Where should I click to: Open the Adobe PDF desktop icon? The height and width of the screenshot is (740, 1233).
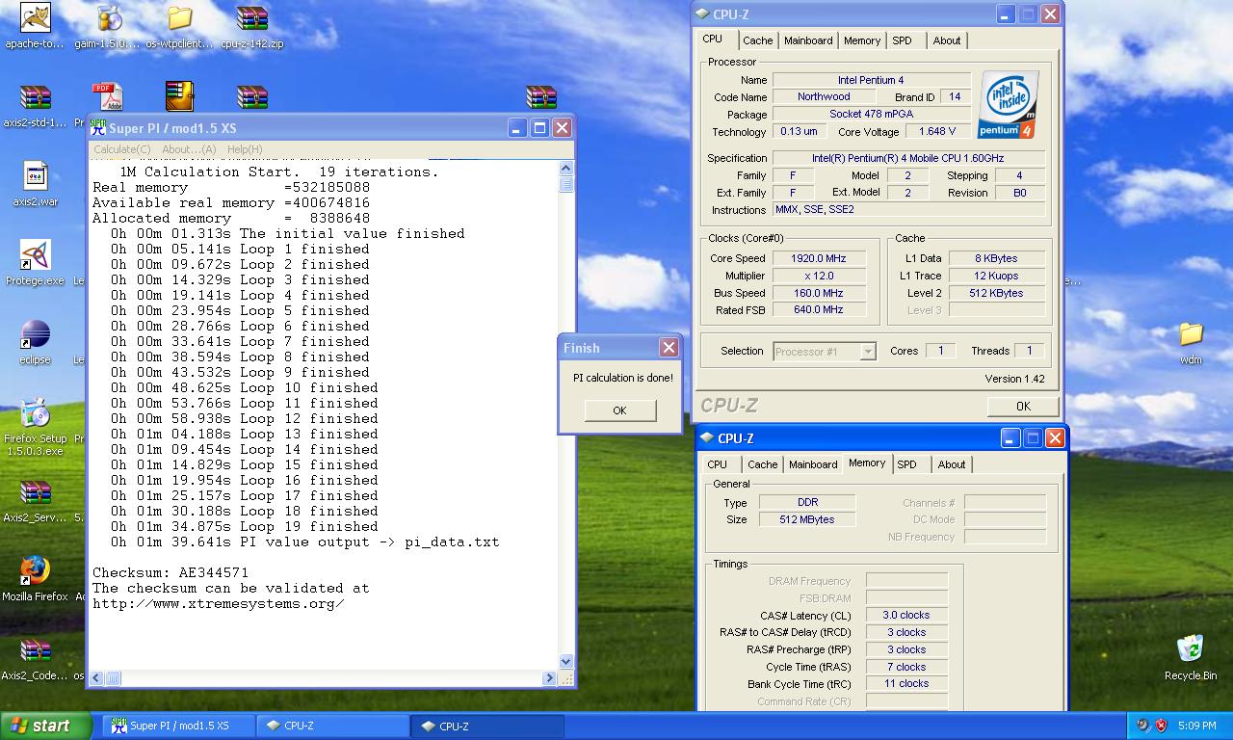tap(108, 97)
